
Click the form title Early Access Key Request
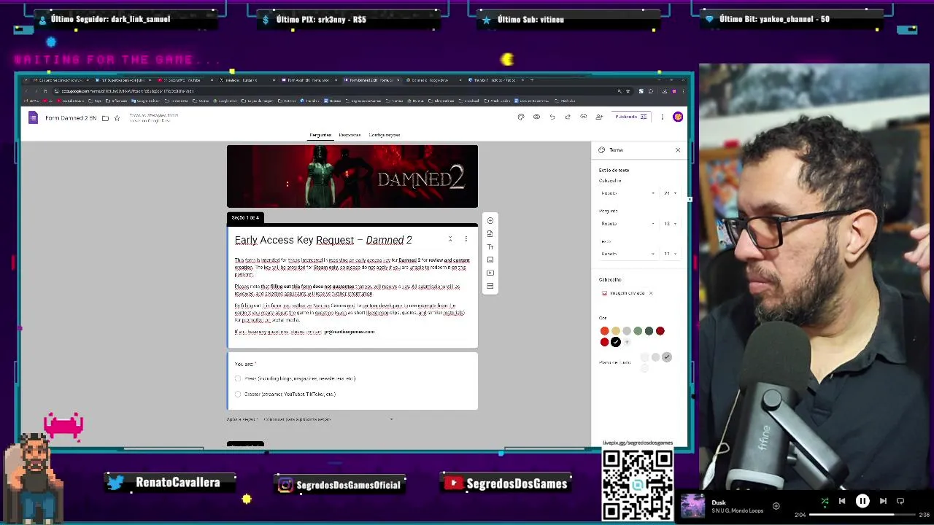click(x=323, y=240)
